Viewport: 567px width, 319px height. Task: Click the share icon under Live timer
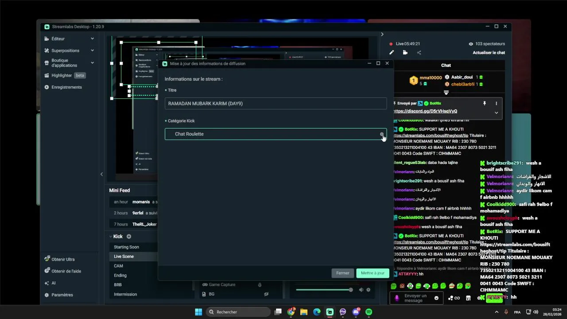click(419, 53)
